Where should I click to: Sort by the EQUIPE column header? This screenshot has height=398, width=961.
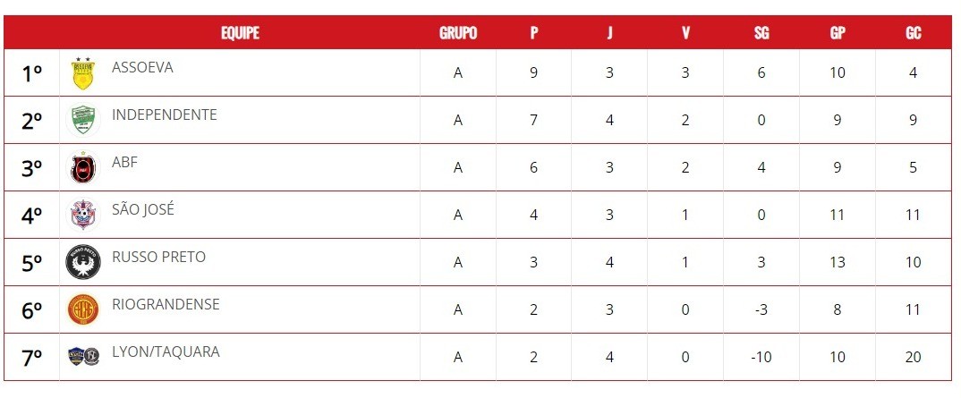(x=240, y=33)
